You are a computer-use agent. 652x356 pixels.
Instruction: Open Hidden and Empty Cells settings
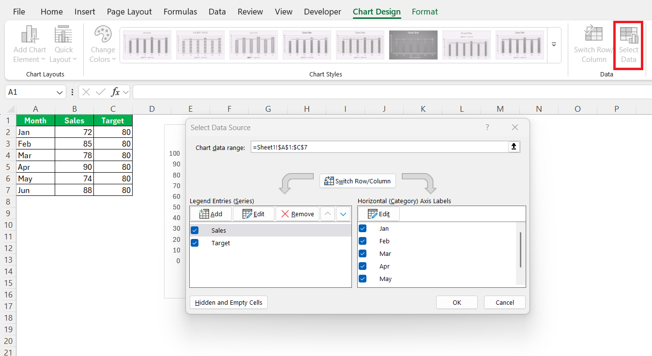[x=228, y=302]
